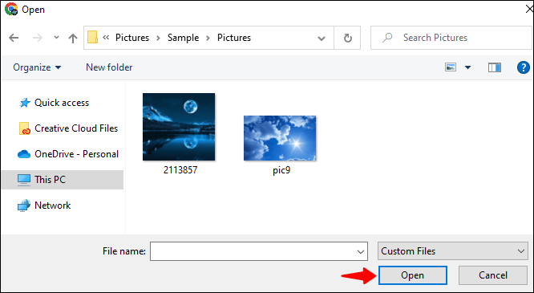Cancel the file dialog
534x293 pixels.
pyautogui.click(x=493, y=275)
